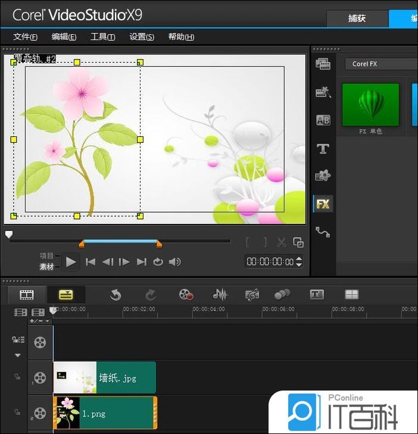Switch to the 捕获 tab
418x434 pixels.
click(357, 18)
